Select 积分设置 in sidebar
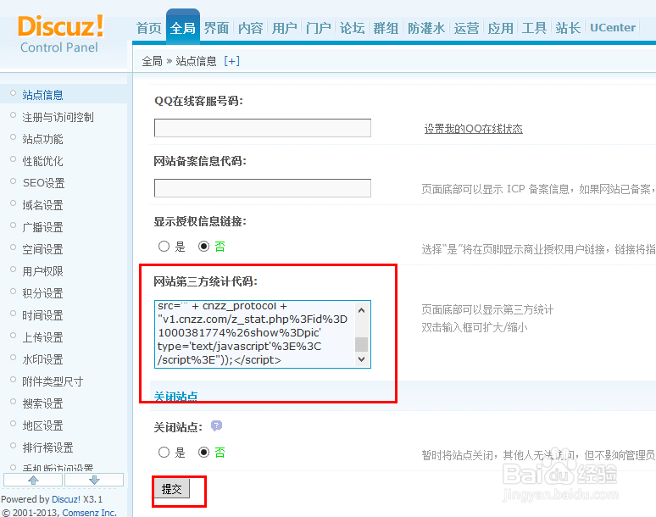Screen dimensions: 656x517 click(42, 293)
